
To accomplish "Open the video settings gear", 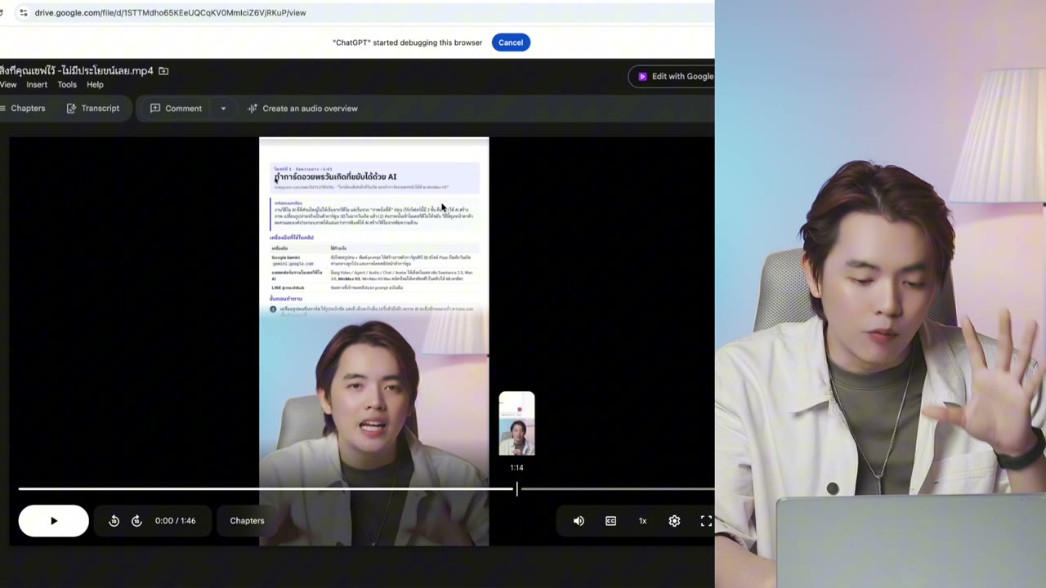I will click(x=674, y=521).
